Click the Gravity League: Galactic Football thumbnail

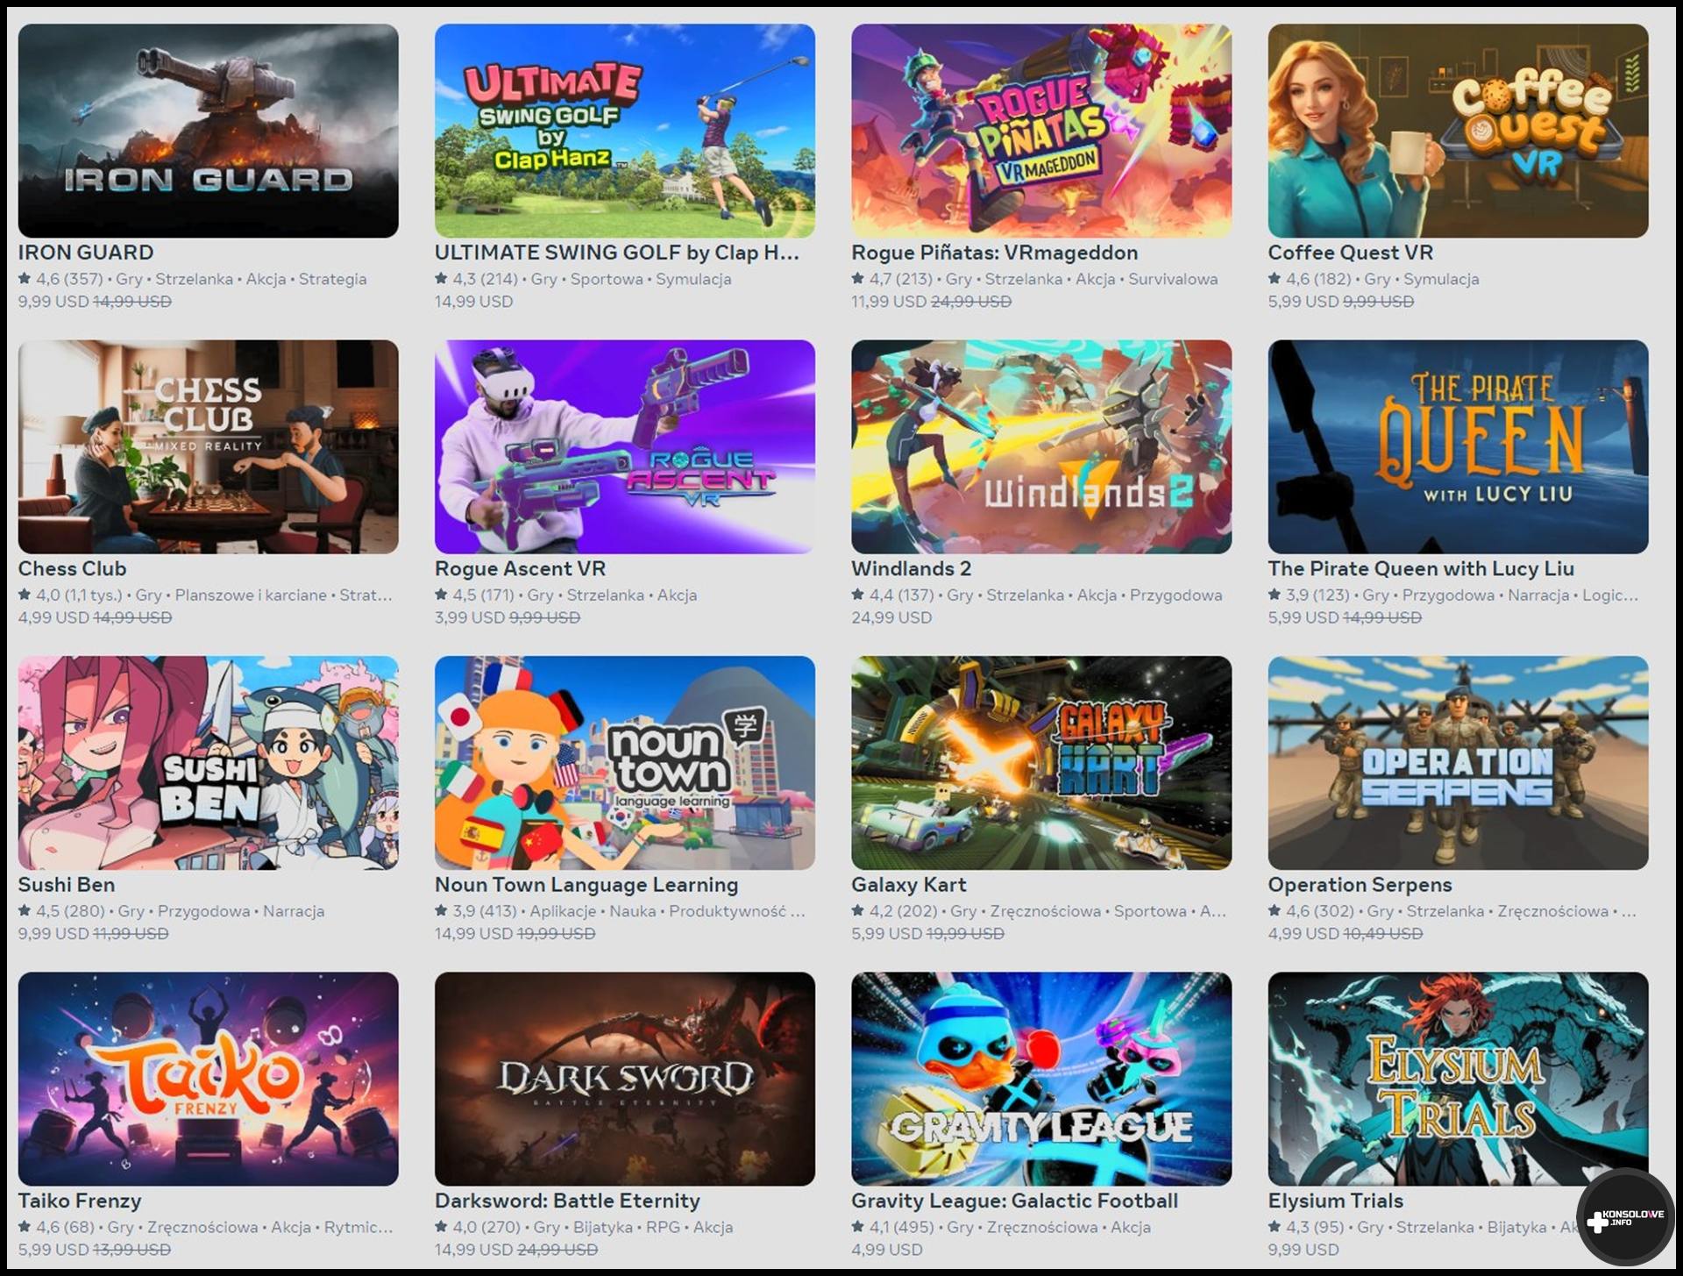point(1041,1079)
